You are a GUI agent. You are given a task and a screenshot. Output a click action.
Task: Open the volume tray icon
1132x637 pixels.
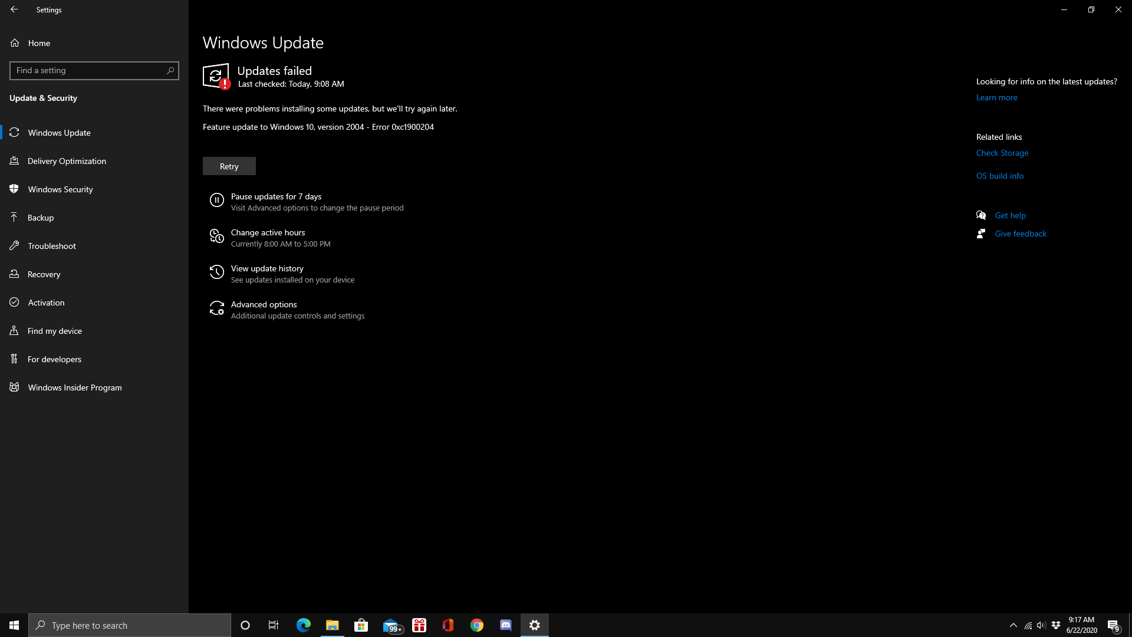click(x=1041, y=625)
